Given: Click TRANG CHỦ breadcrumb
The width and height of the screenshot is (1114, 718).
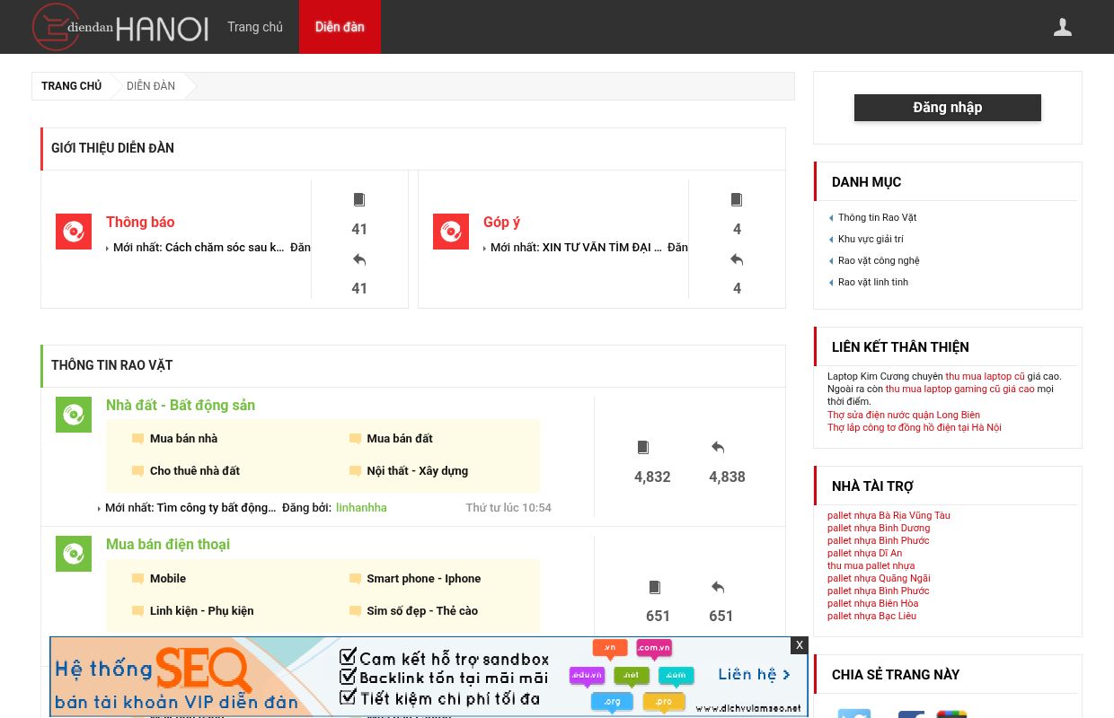Looking at the screenshot, I should (72, 86).
